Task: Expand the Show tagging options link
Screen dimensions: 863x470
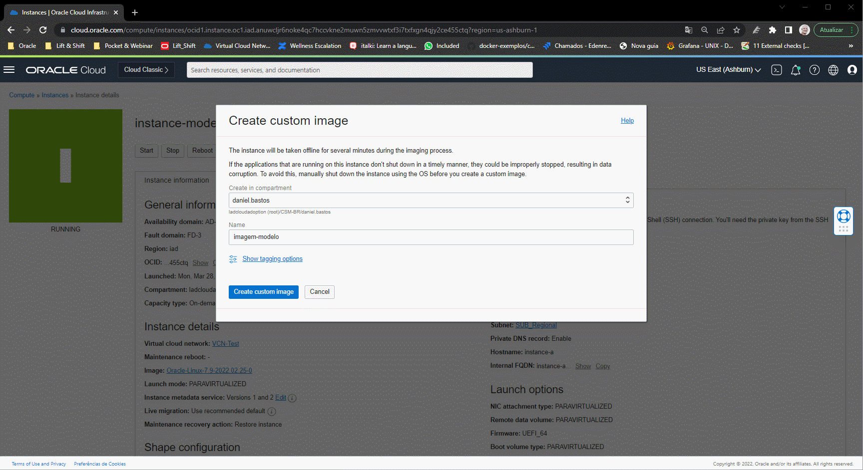Action: 272,259
